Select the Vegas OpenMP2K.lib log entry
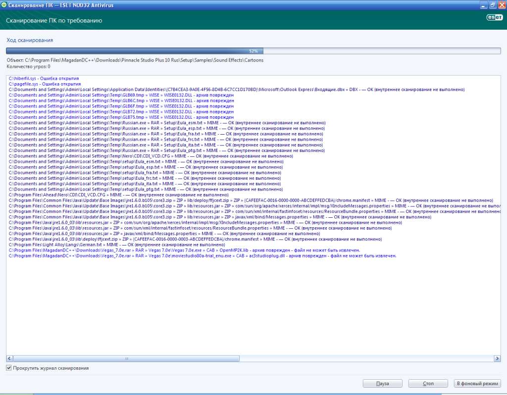Viewport: 507px width, 395px height. tap(184, 250)
